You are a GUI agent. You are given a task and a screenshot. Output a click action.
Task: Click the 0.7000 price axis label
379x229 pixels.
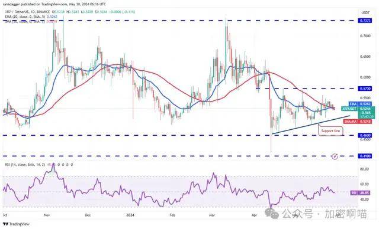pos(365,36)
